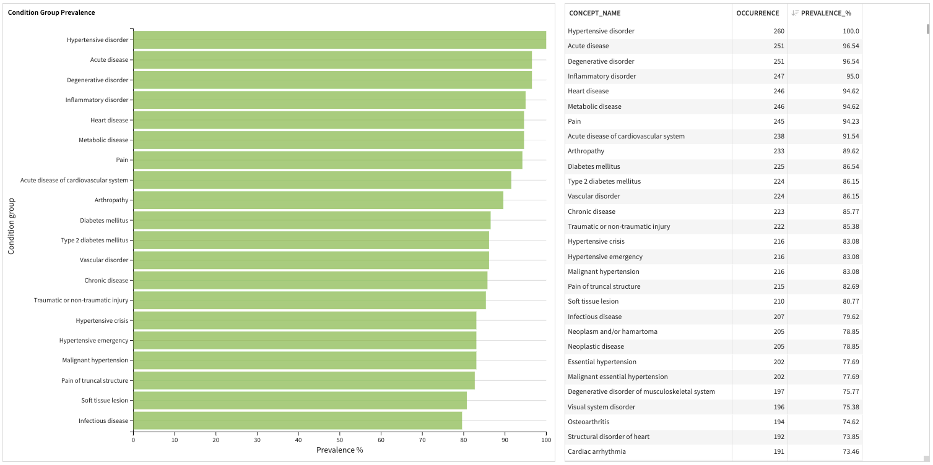This screenshot has width=933, height=465.
Task: Click the Prevalence % axis label
Action: 339,450
